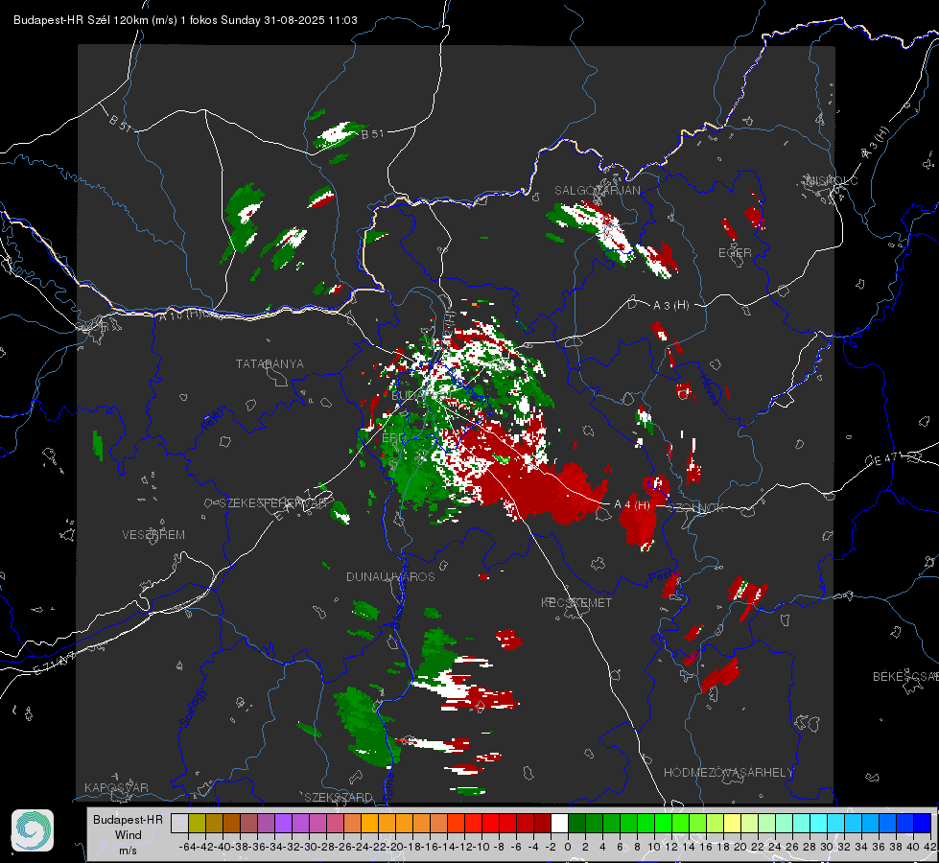
Task: Click the TATABÁNYA city label
Action: [x=270, y=364]
